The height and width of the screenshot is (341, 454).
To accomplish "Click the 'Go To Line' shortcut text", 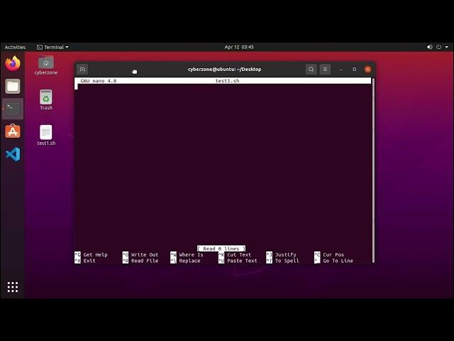I will coord(338,261).
